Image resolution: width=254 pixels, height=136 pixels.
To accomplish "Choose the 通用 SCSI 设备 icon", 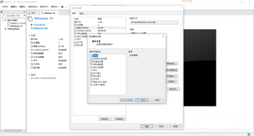I will click(91, 82).
